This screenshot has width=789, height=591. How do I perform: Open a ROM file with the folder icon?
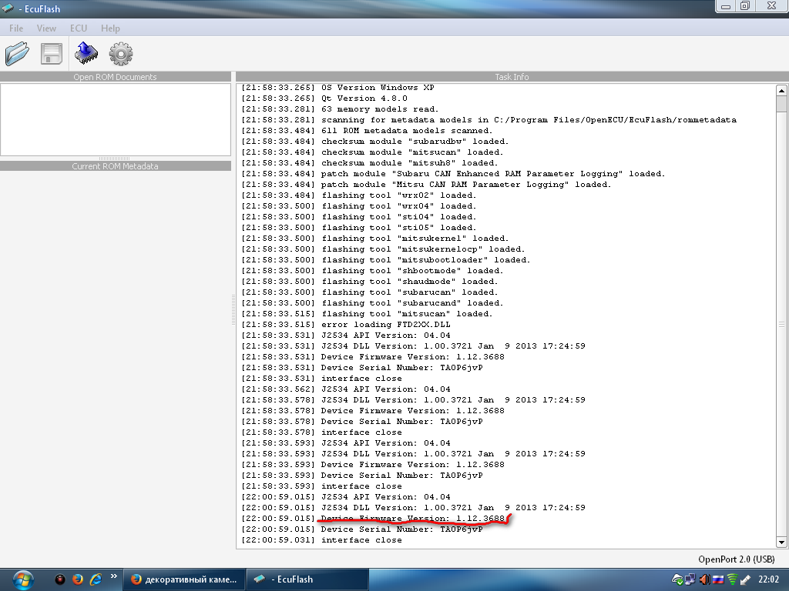17,53
